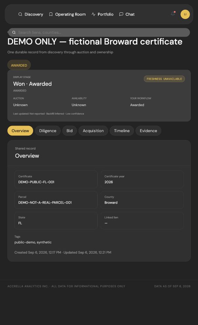
Task: Open the Timeline tab
Action: pos(122,131)
